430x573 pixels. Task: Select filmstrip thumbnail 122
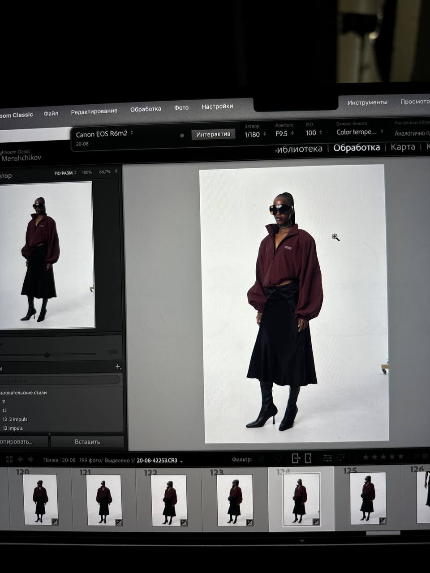pyautogui.click(x=169, y=500)
